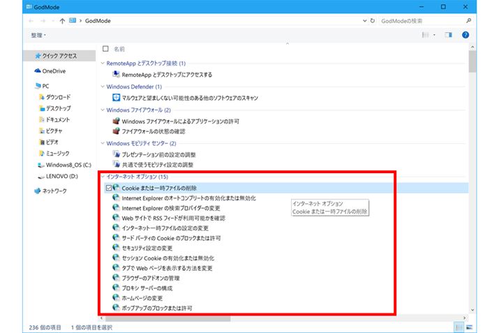Image resolution: width=499 pixels, height=333 pixels.
Task: Uncheck the Cookie または一時ファイルの削除 checkbox
Action: [109, 188]
